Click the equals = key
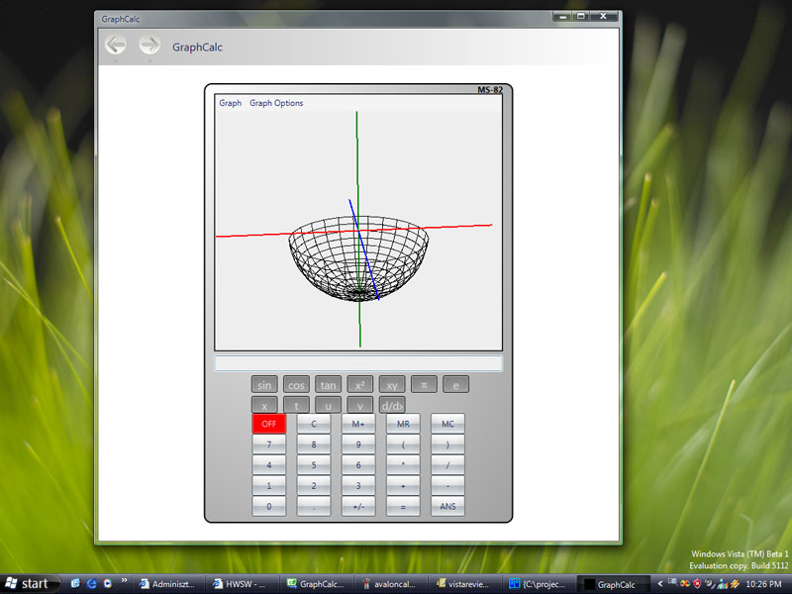 403,506
